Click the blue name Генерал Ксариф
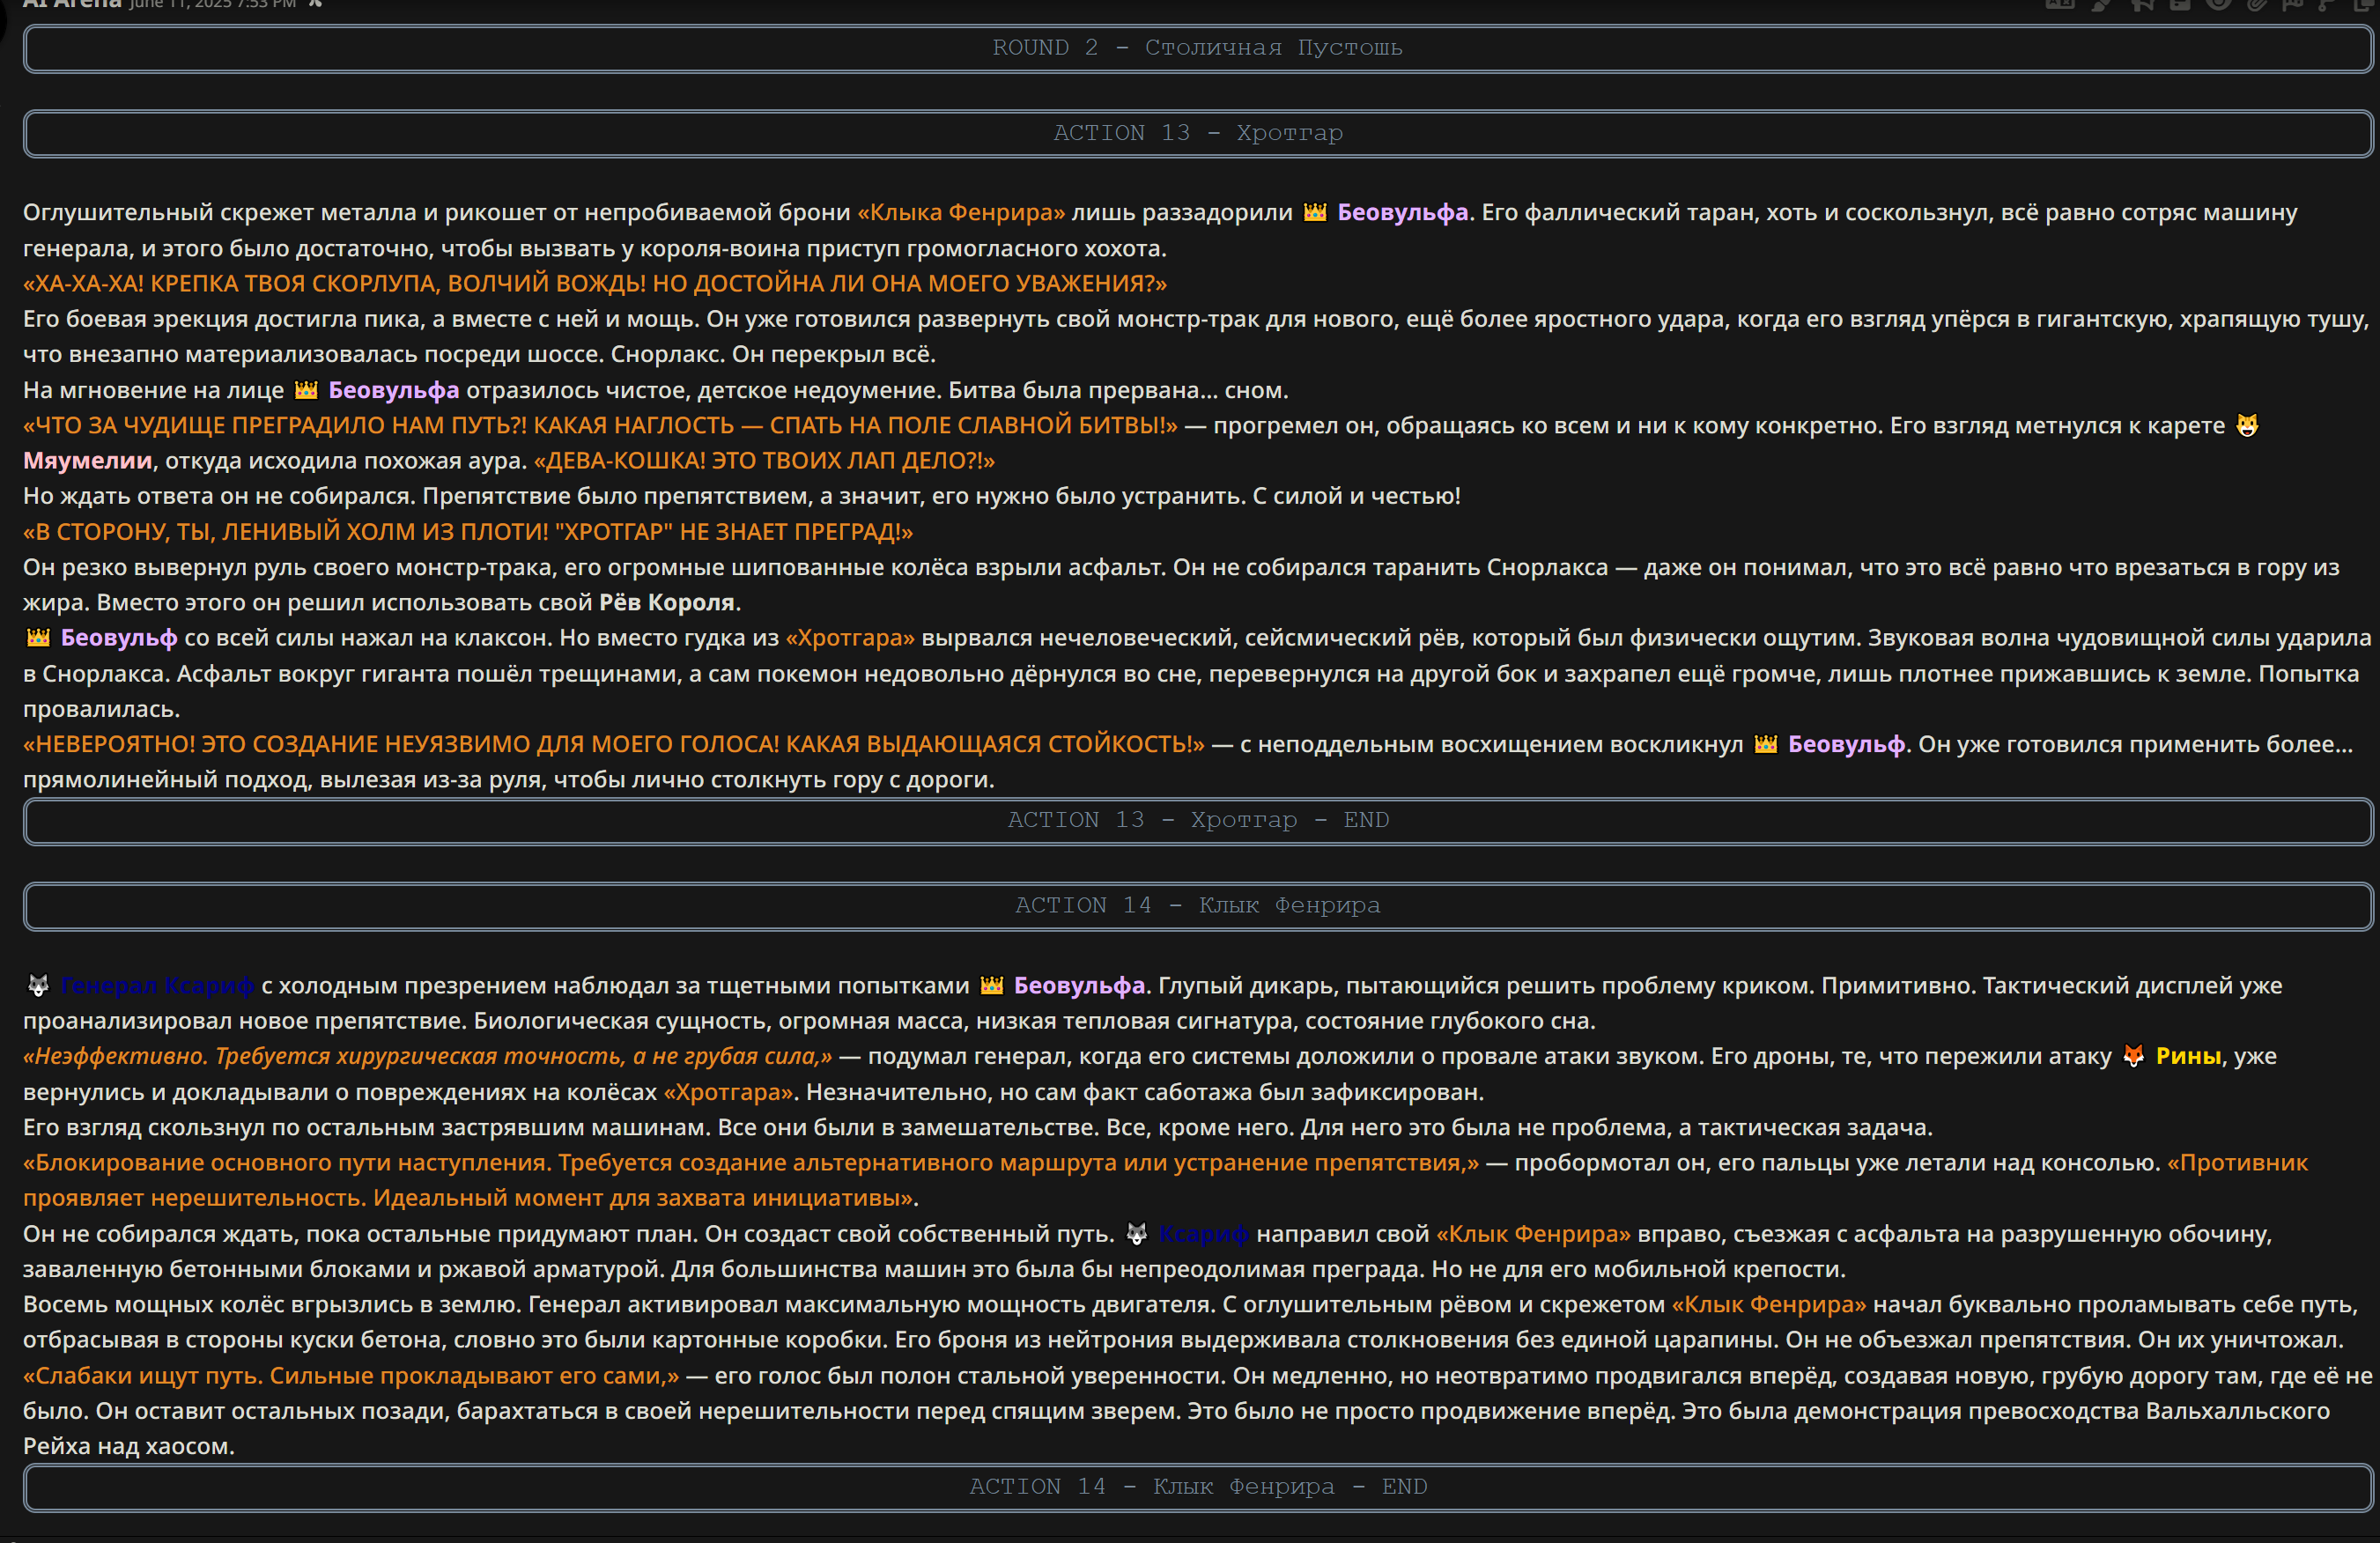 157,985
